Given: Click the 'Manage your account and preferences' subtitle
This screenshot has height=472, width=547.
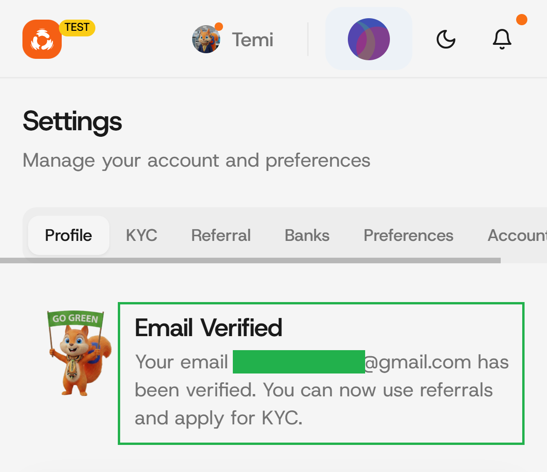Looking at the screenshot, I should point(196,161).
